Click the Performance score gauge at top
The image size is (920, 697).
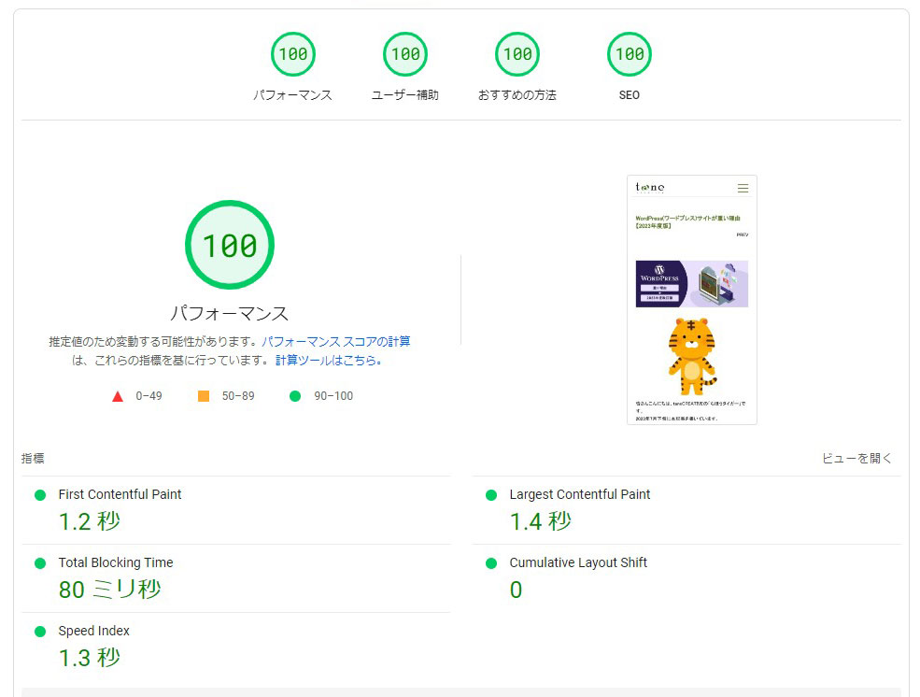[x=292, y=54]
